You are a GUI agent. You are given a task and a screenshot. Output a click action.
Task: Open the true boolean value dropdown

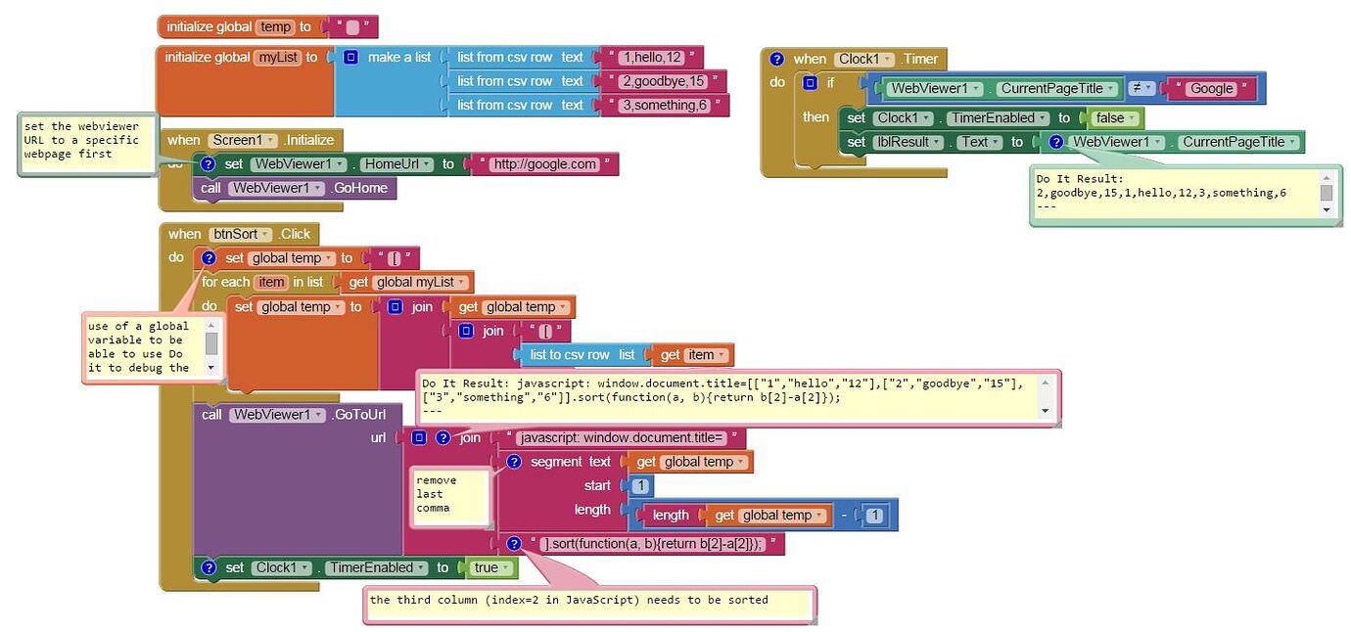[505, 567]
